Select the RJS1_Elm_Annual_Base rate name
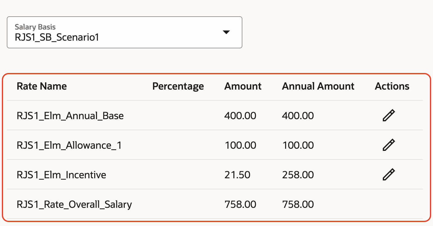The width and height of the screenshot is (433, 226). click(x=70, y=116)
